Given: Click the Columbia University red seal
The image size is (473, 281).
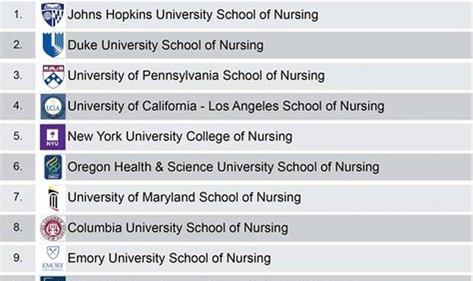Looking at the screenshot, I should [53, 228].
